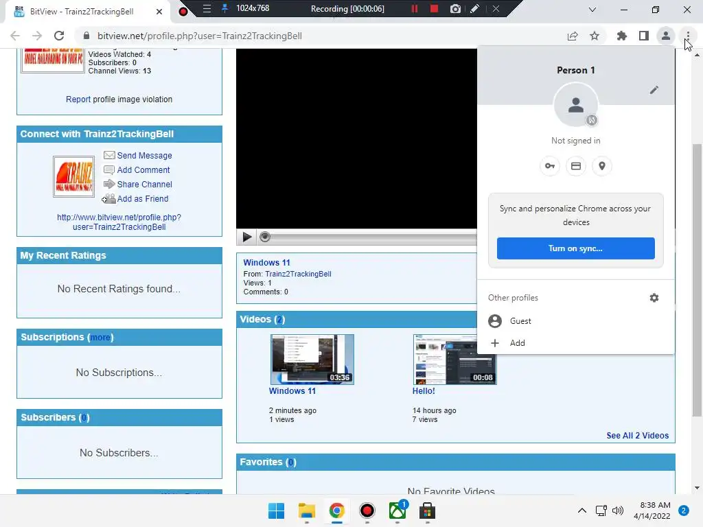703x527 pixels.
Task: Click the pencil icon to edit Person 1
Action: coord(654,90)
